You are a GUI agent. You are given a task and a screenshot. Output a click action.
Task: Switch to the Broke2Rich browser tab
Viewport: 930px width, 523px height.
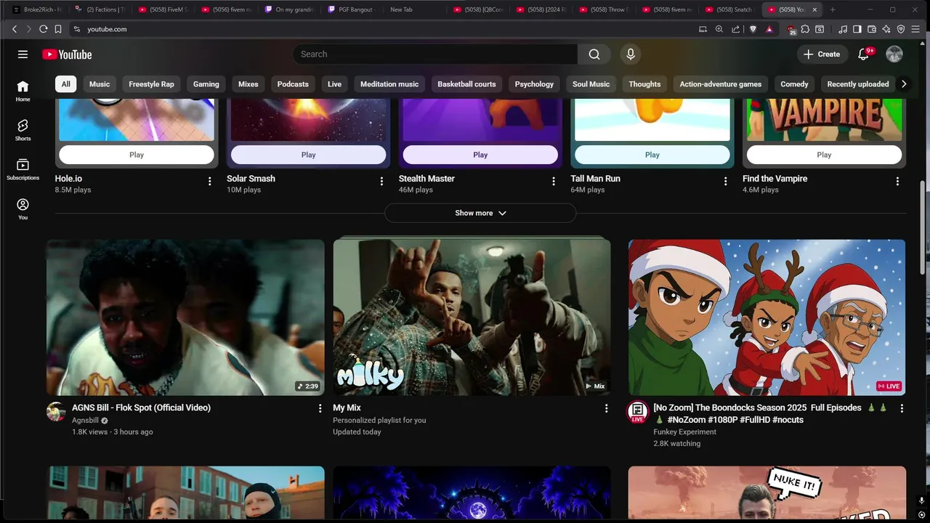pos(38,9)
